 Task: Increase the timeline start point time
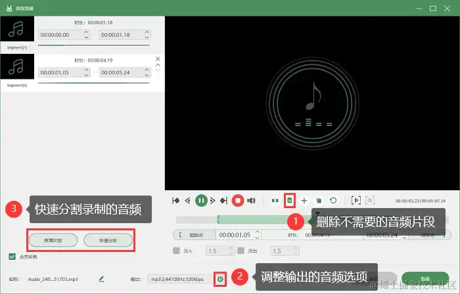pyautogui.click(x=258, y=232)
